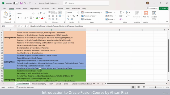170x95 pixels.
Task: Activate the Format Painter brush
Action: (10, 19)
